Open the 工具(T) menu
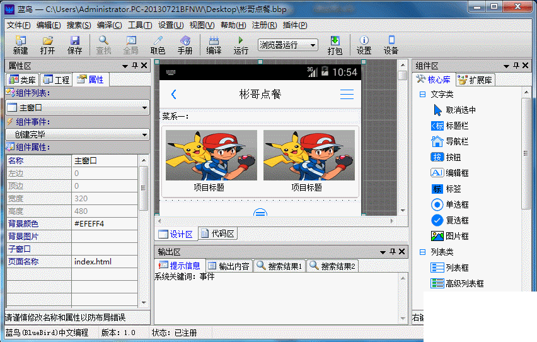537x342 pixels. click(140, 25)
